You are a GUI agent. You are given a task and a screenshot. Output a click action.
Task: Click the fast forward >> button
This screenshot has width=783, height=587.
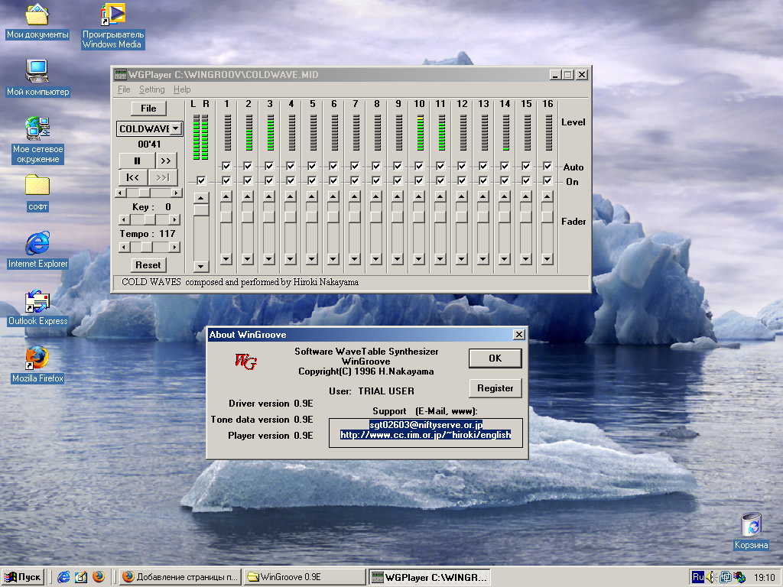(x=167, y=161)
